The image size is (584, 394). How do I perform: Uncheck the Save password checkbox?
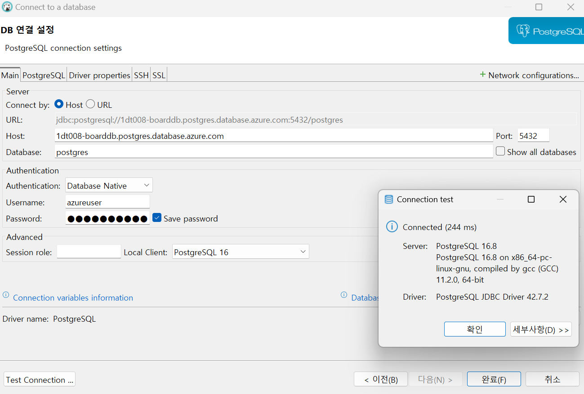157,218
